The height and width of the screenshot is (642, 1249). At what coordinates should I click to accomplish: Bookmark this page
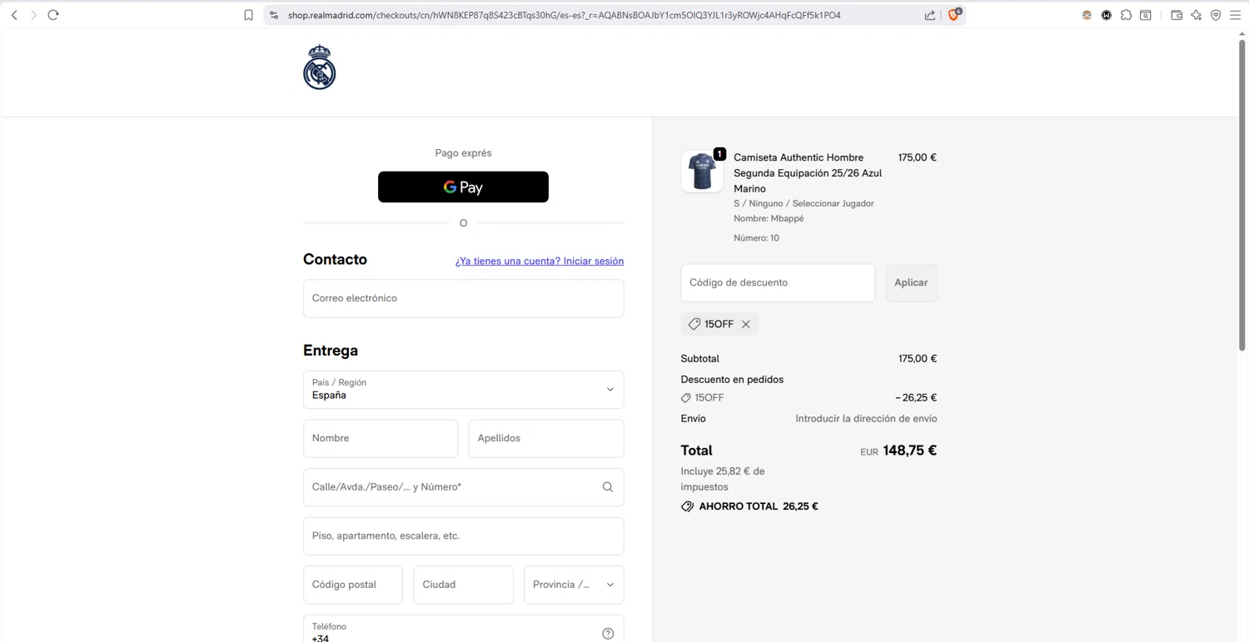pos(248,15)
